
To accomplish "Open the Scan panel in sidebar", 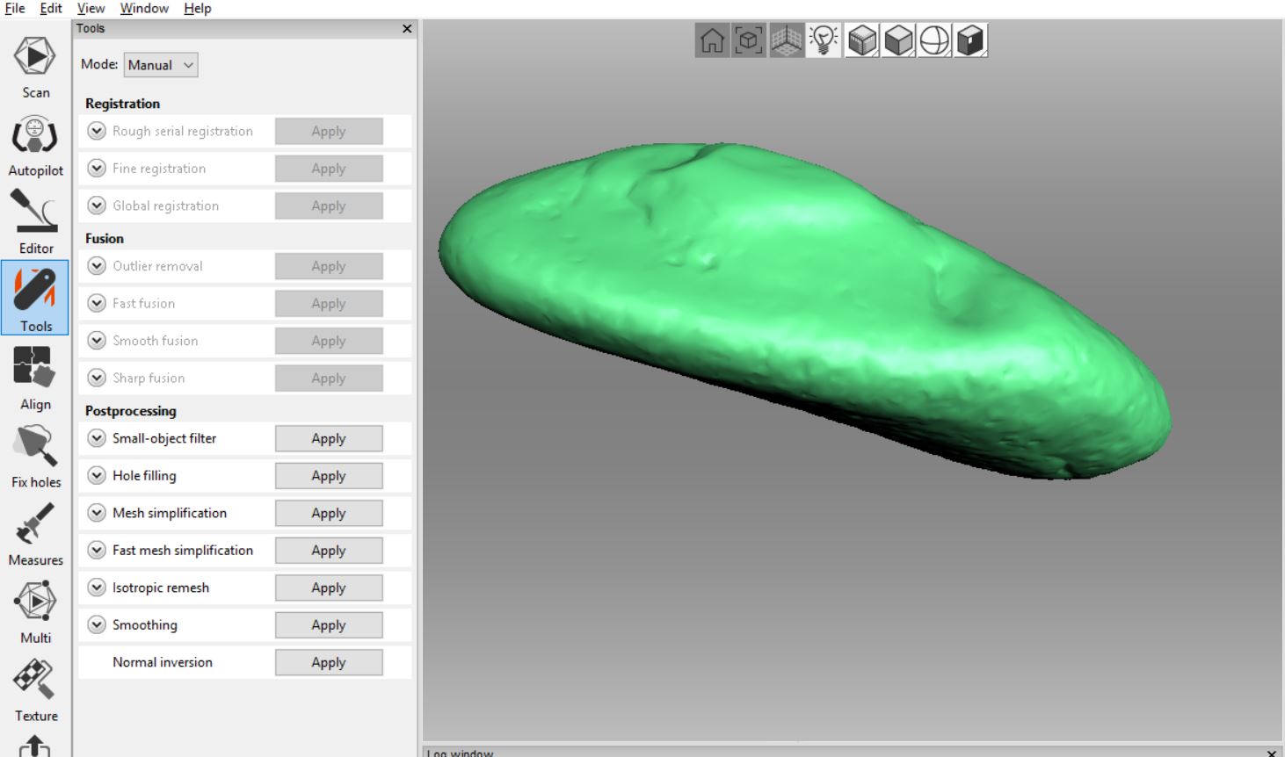I will [35, 68].
